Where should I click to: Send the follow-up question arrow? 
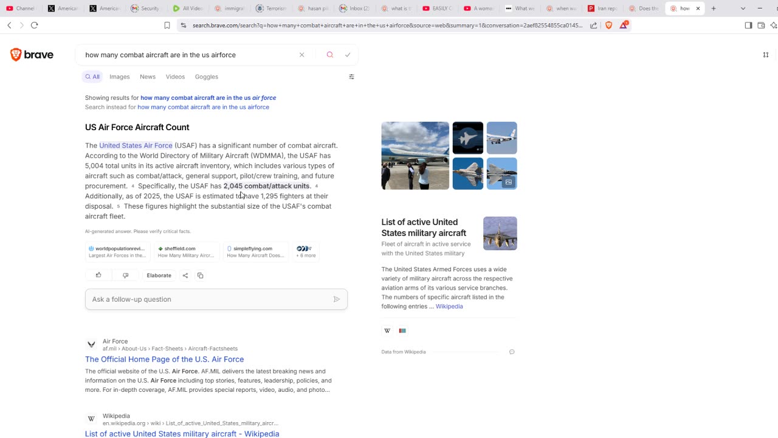[337, 299]
